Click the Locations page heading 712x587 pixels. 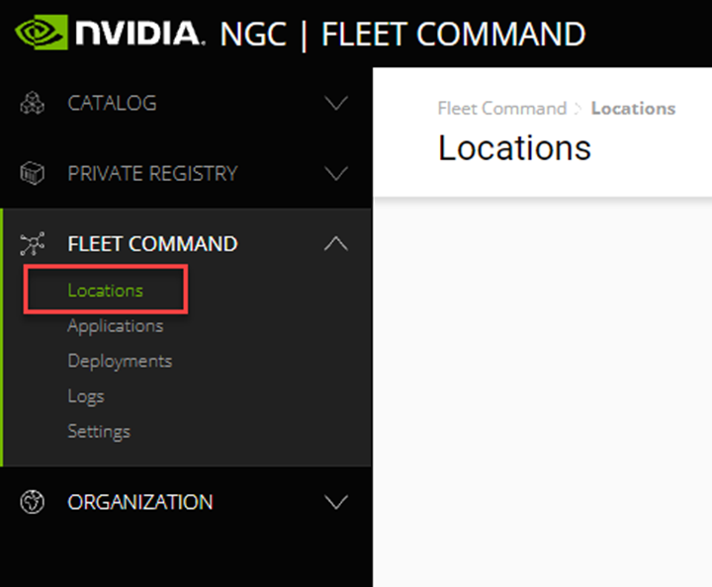(x=514, y=148)
